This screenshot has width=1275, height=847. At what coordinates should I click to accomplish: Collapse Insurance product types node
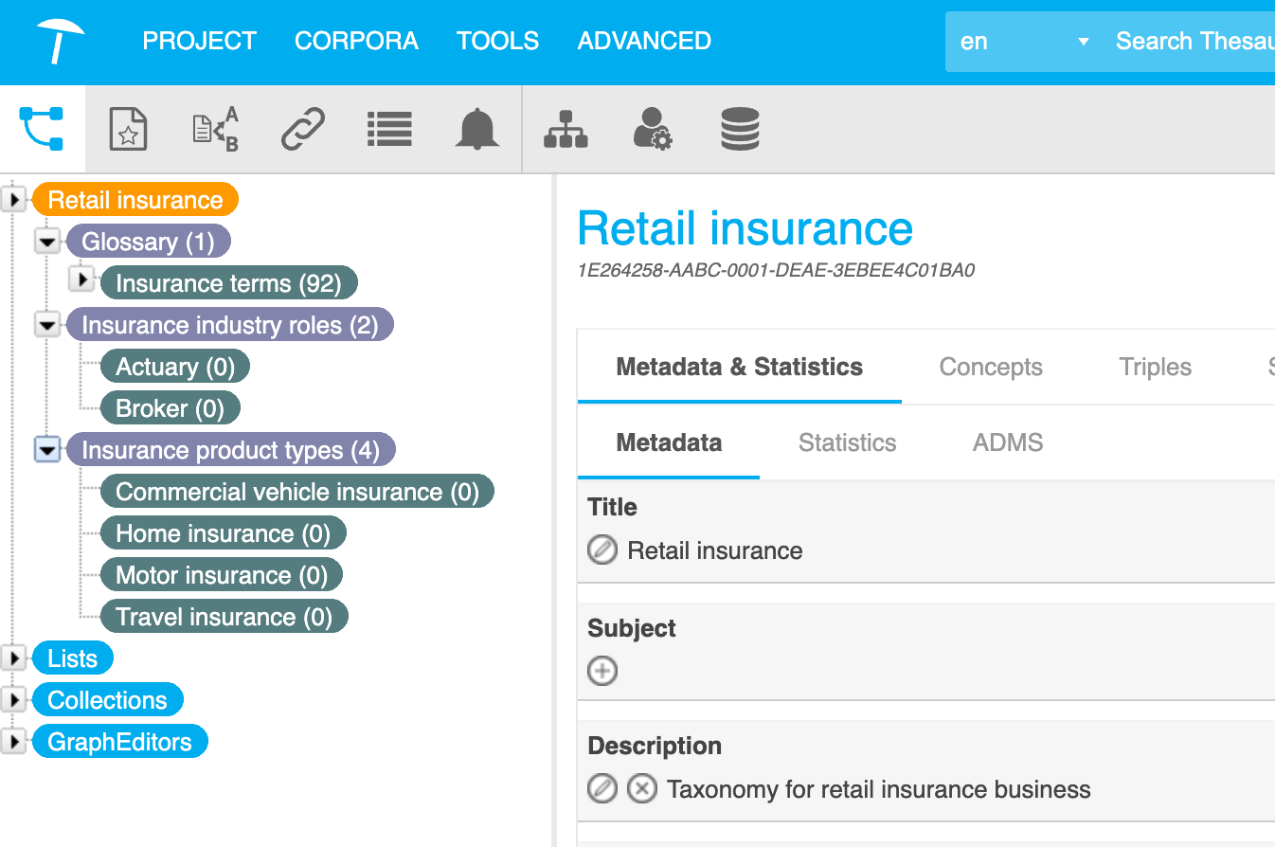click(x=47, y=449)
